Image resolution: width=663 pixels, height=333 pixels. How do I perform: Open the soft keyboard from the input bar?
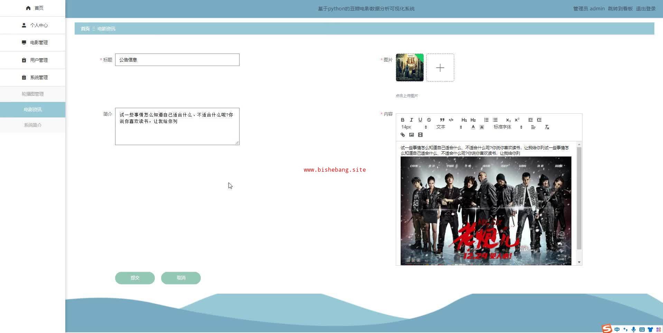(642, 330)
